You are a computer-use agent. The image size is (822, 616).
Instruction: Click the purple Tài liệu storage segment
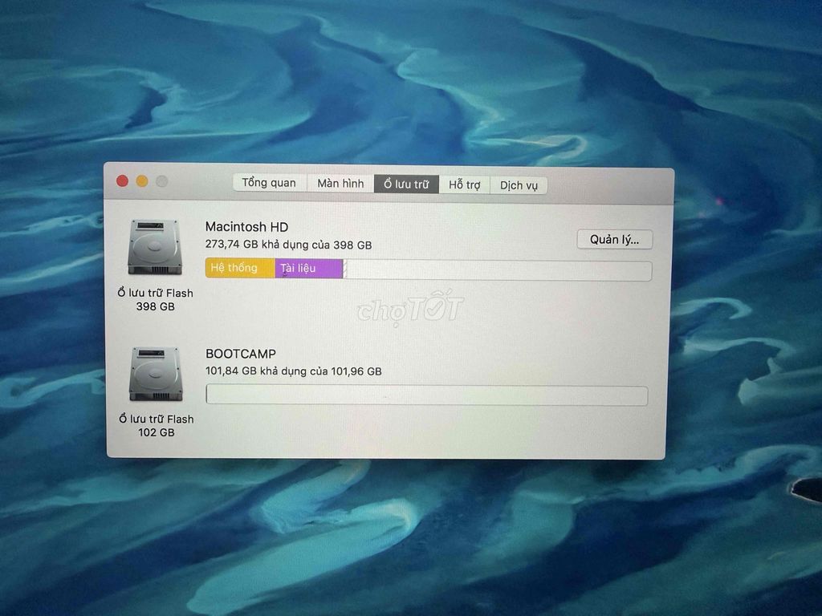[x=309, y=268]
